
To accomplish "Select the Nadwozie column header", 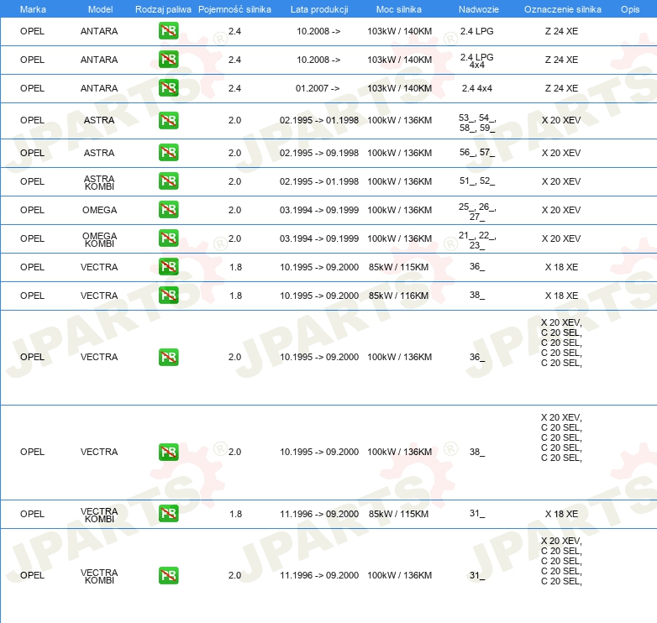I will (476, 8).
